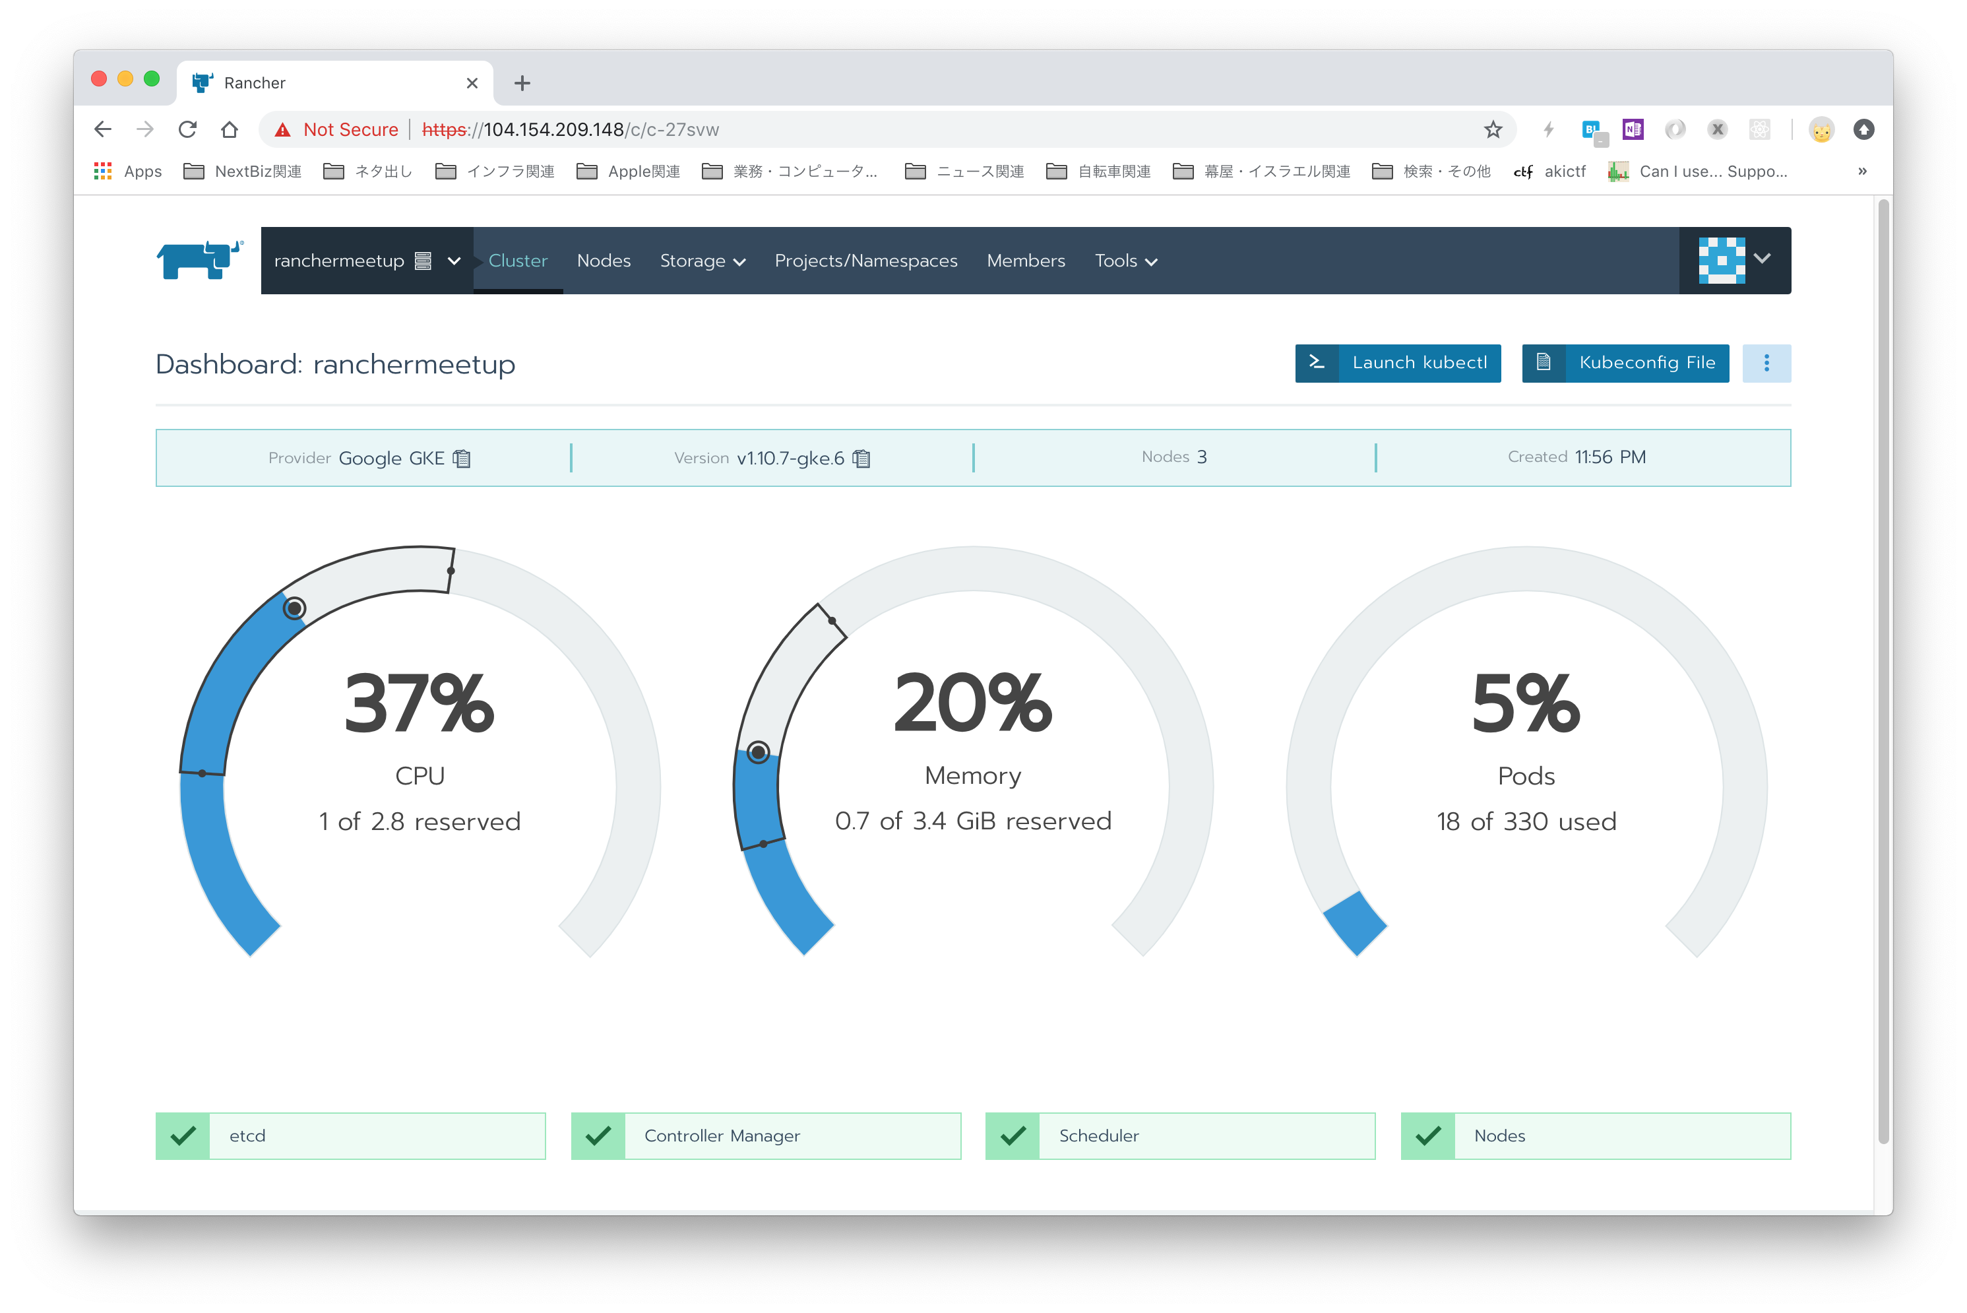Click the Nodes 3 count

click(x=1173, y=457)
